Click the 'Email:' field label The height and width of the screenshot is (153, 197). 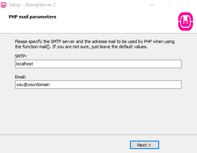click(x=20, y=77)
